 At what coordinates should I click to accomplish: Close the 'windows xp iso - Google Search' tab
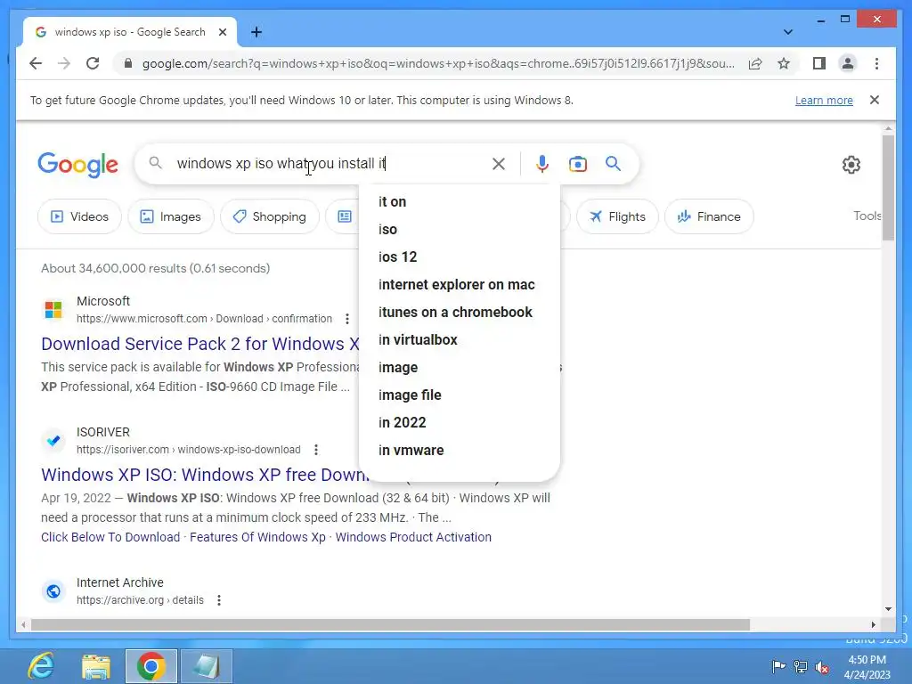tap(222, 32)
